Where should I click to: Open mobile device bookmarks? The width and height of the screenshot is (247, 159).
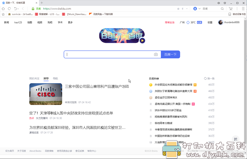[237, 14]
